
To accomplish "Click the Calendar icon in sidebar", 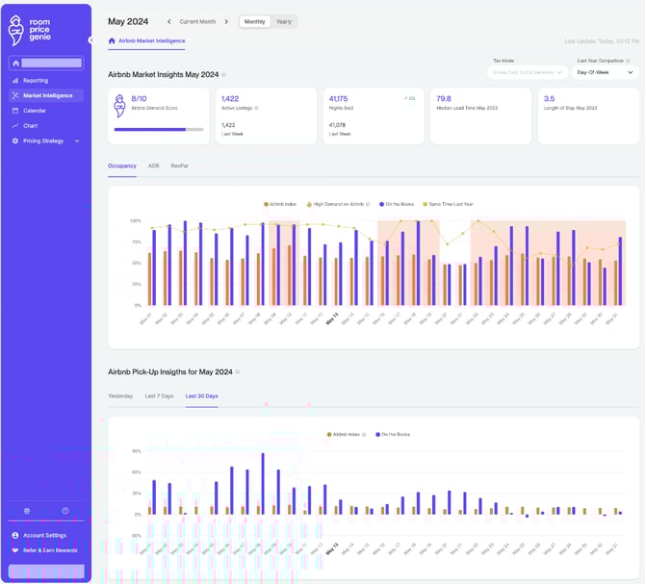I will tap(15, 111).
